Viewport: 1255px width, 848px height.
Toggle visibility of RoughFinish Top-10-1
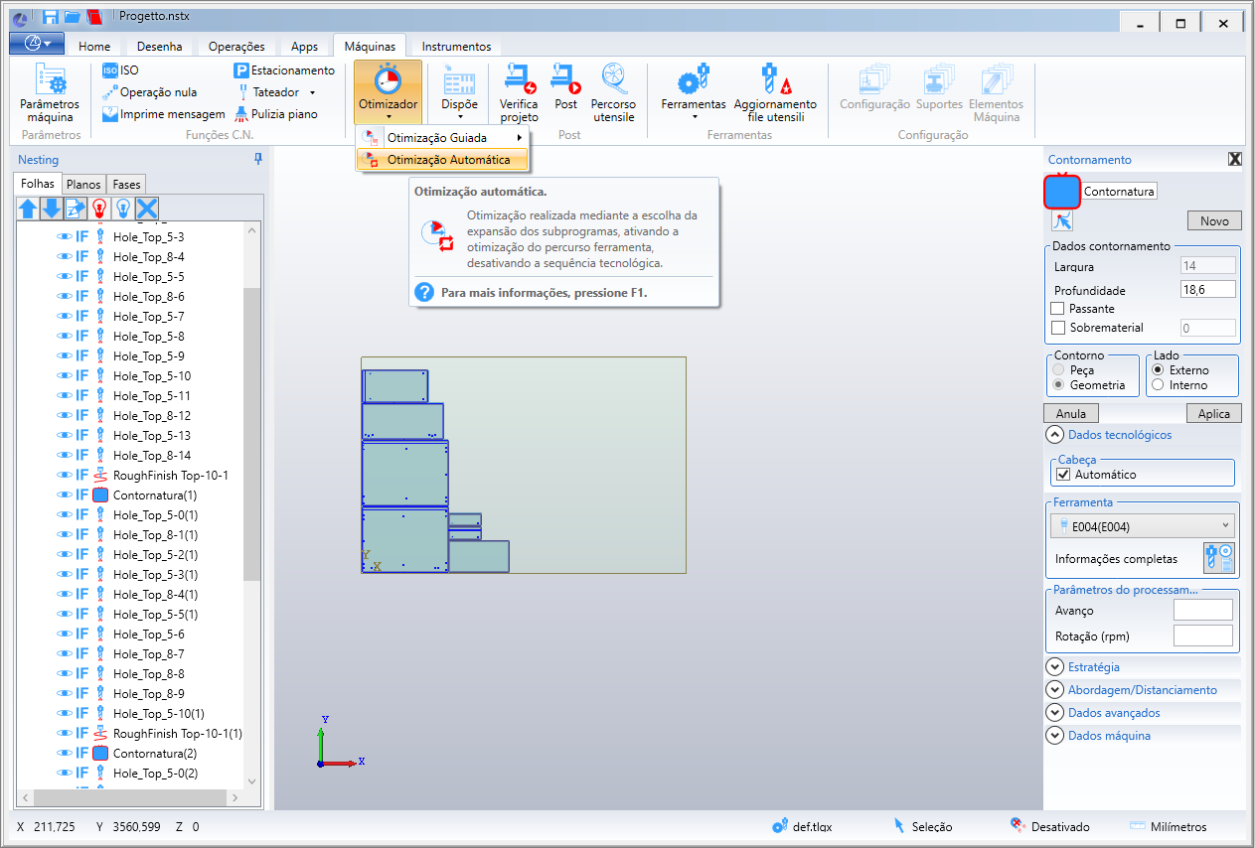65,476
